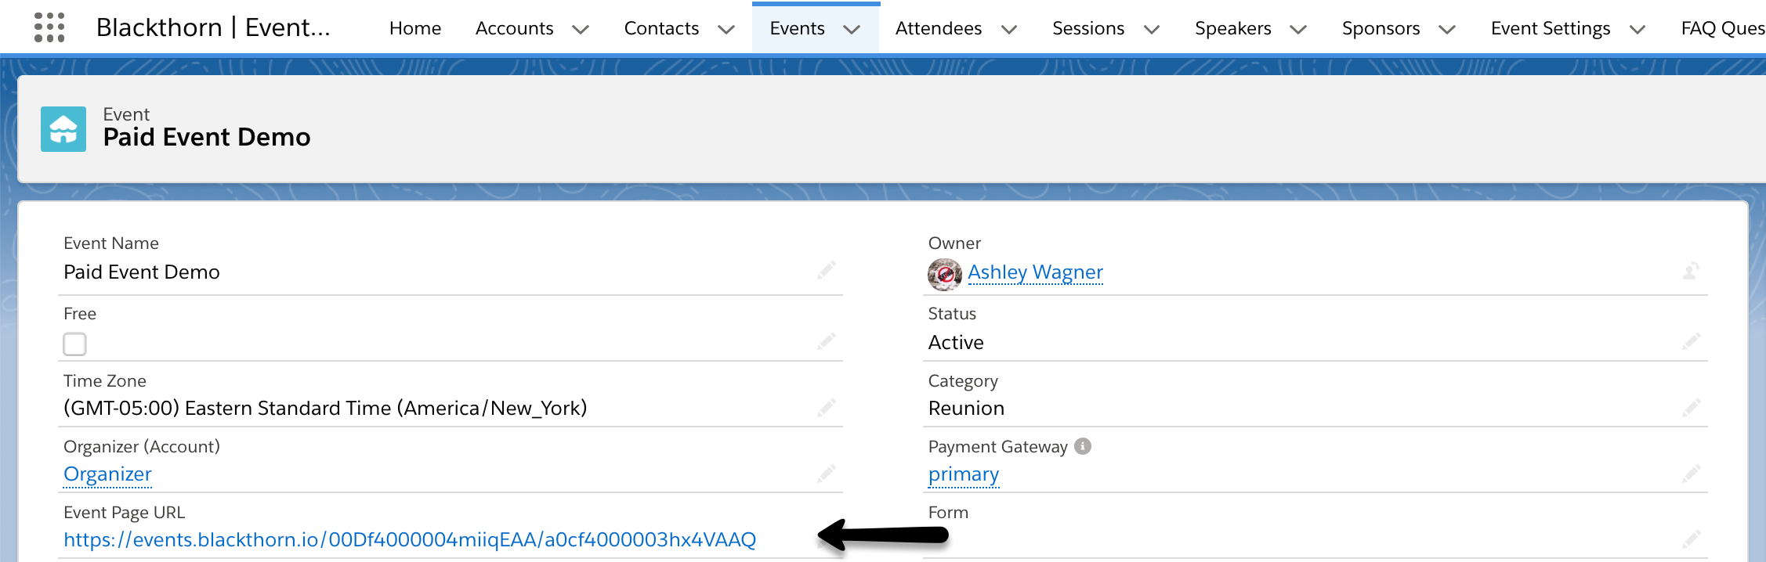Click the Paid Event Demo page title

pyautogui.click(x=207, y=137)
